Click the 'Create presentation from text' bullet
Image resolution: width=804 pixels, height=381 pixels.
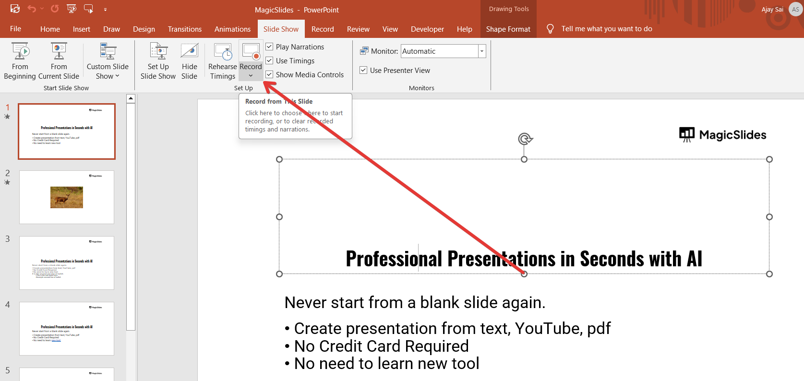452,328
